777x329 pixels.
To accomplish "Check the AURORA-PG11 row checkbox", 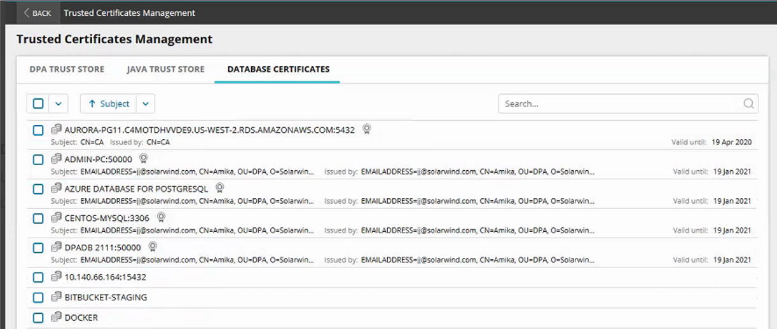I will click(38, 130).
